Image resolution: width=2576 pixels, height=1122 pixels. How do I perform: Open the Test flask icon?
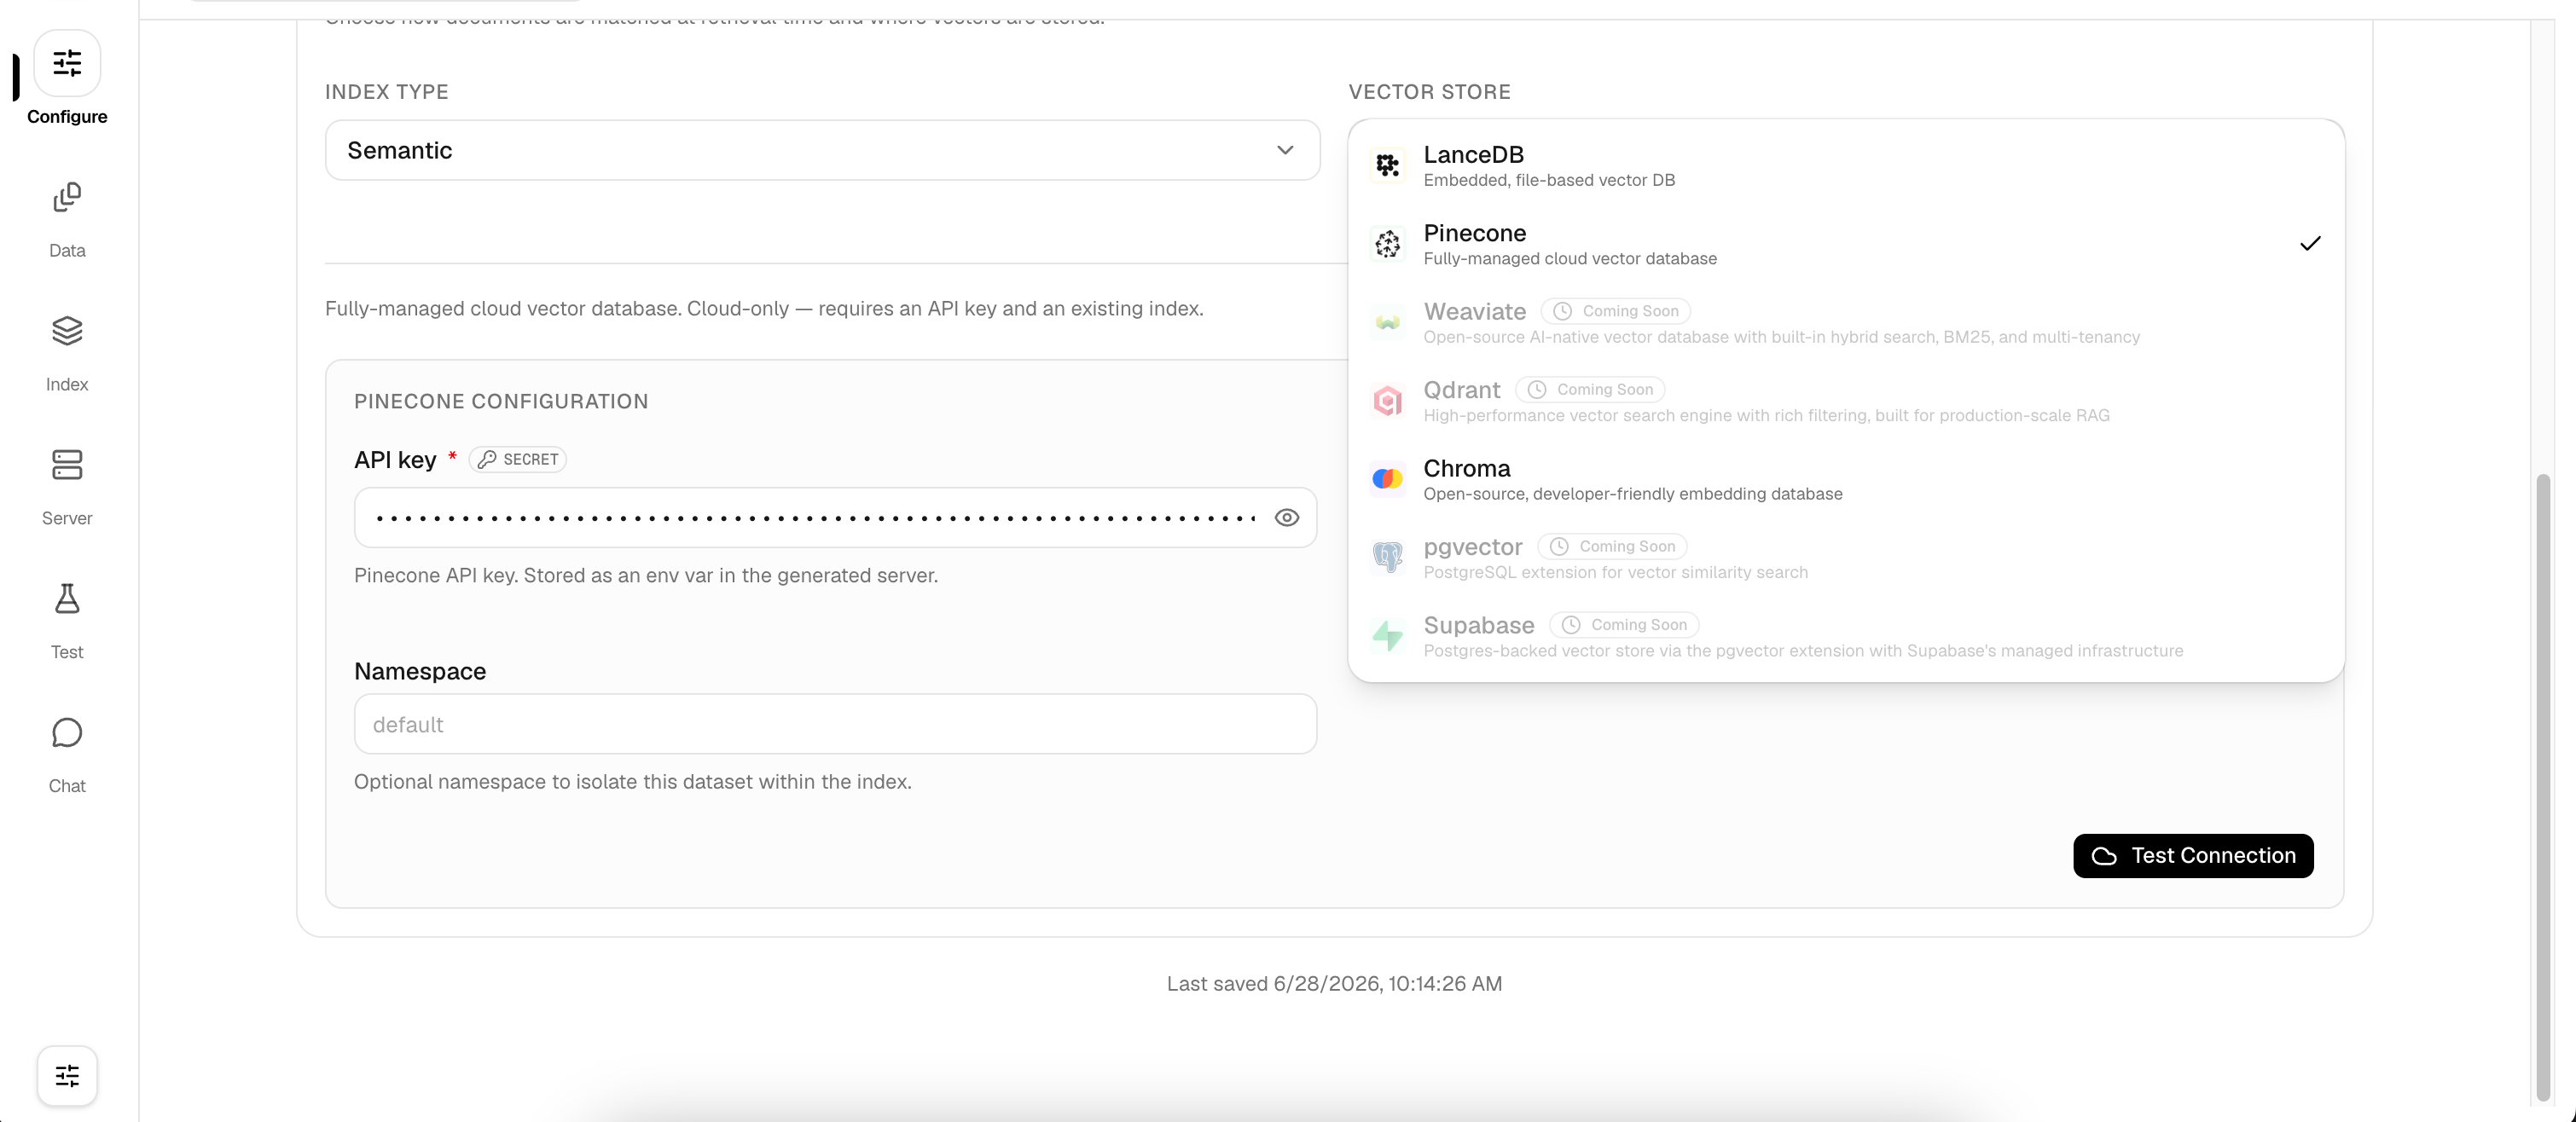pyautogui.click(x=67, y=599)
